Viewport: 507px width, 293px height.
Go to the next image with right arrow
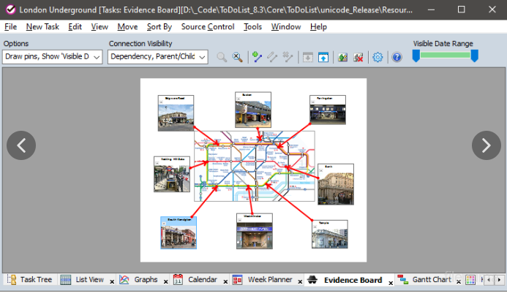(487, 145)
